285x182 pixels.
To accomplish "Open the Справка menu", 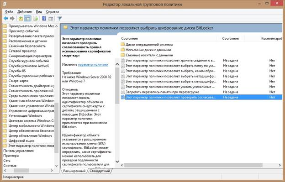I will (53, 11).
